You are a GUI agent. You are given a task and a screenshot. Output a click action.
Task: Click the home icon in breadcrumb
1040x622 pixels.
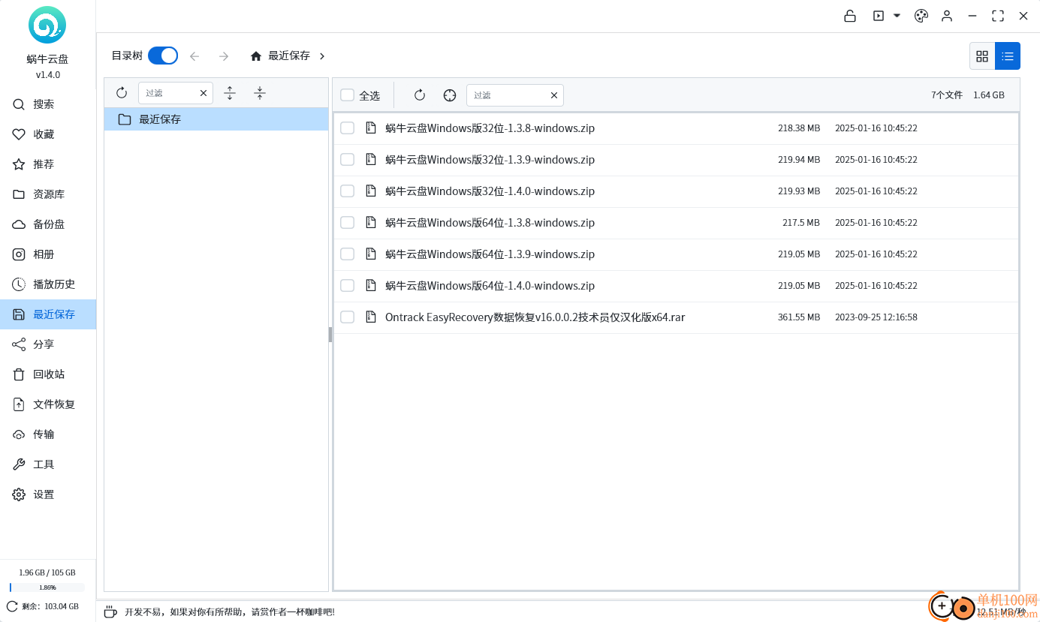[x=256, y=56]
